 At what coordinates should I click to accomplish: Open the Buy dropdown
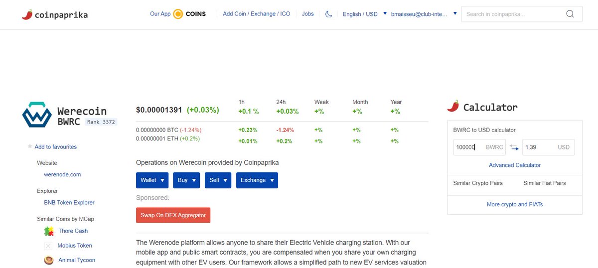click(x=186, y=180)
